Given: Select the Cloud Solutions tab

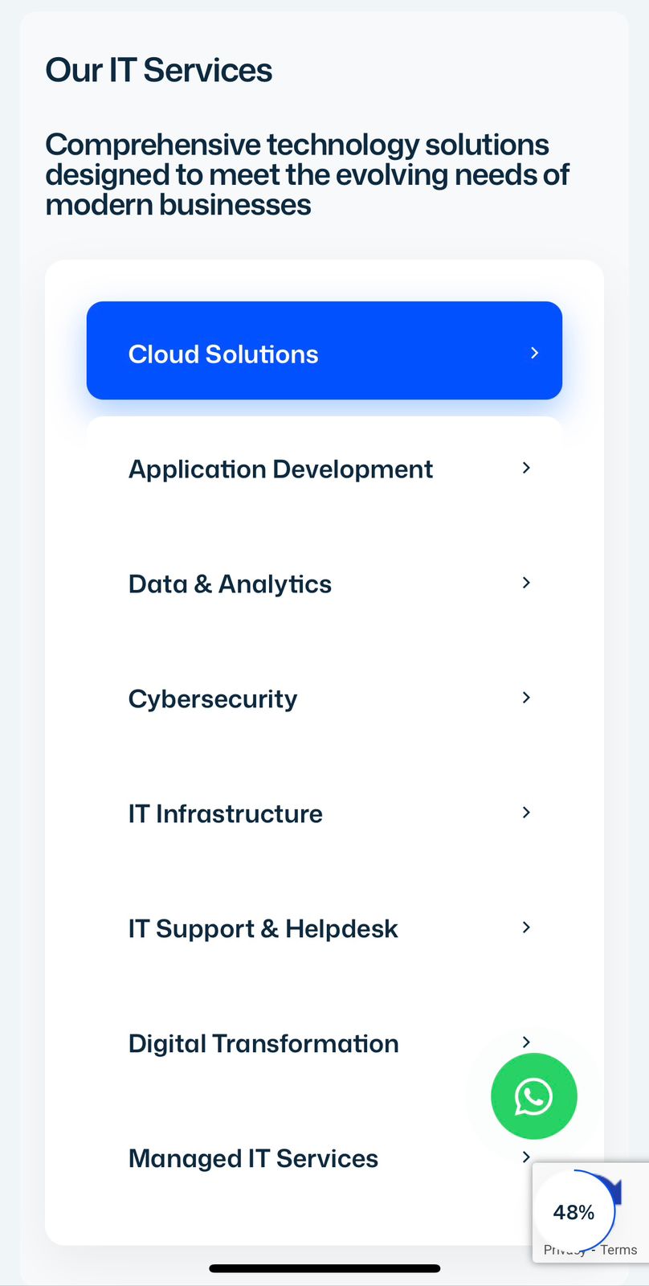Looking at the screenshot, I should pos(223,354).
